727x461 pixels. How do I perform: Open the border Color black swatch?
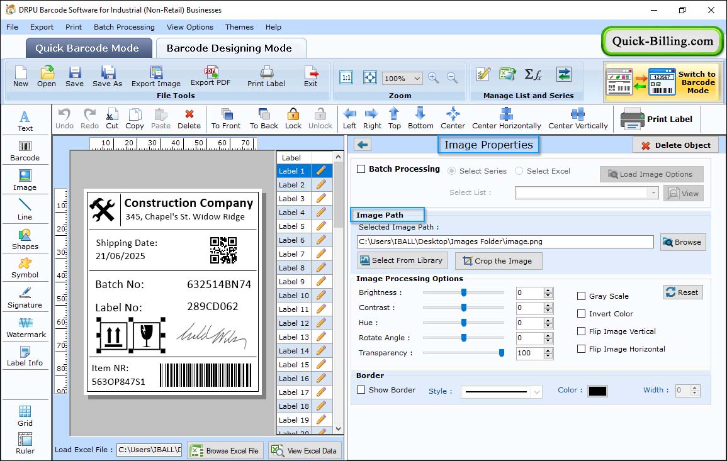tap(597, 391)
